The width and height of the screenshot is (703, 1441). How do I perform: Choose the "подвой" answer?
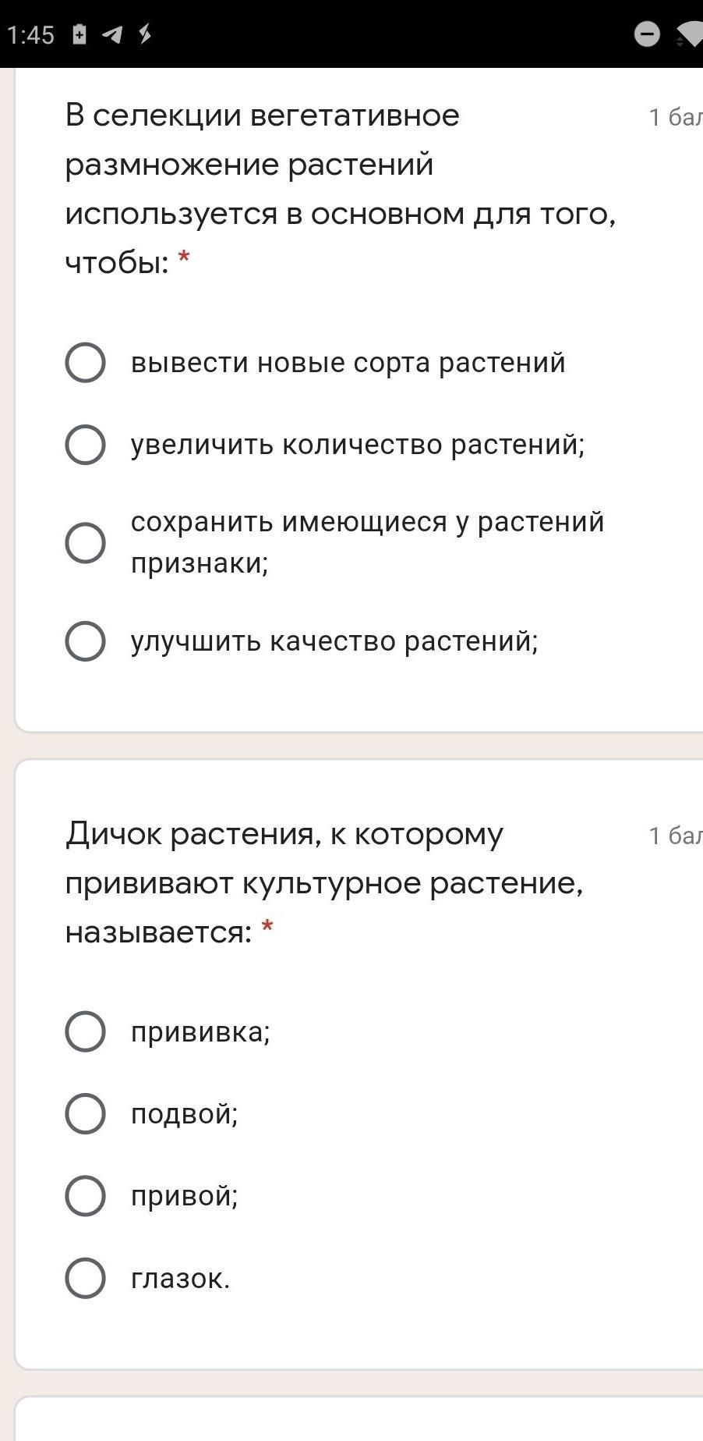coord(86,1113)
